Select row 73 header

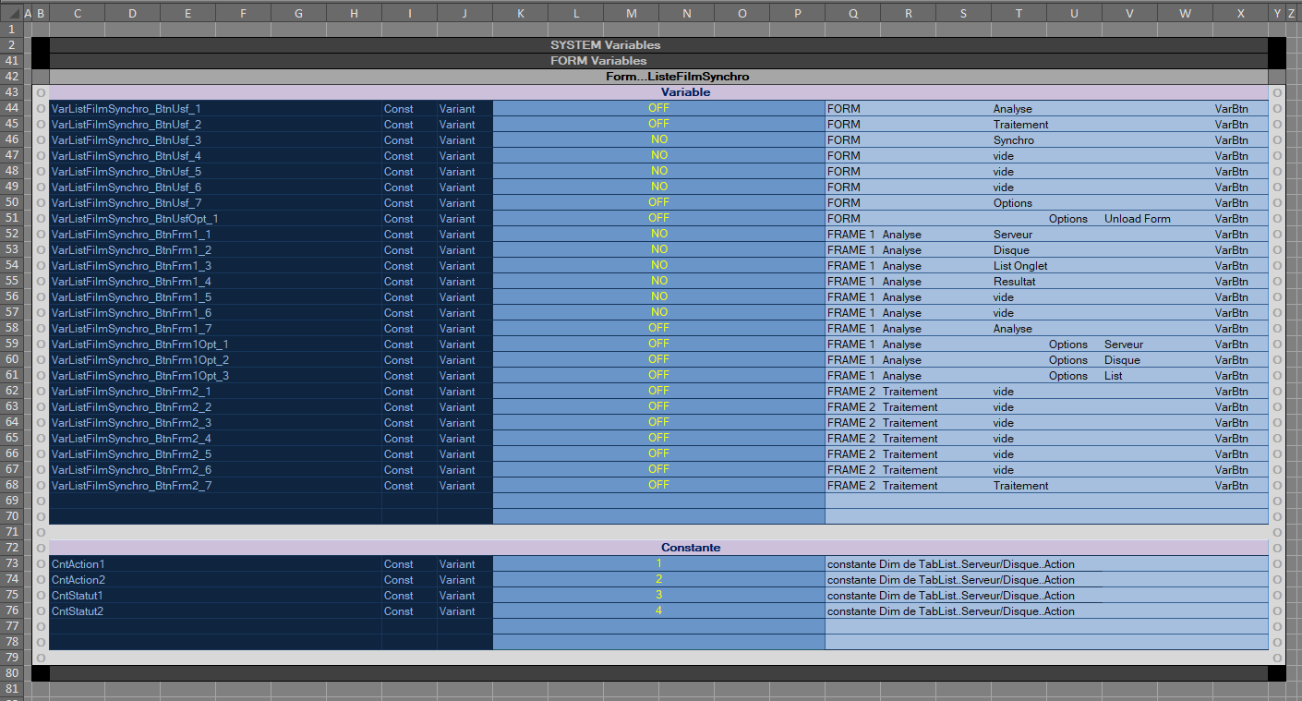coord(11,564)
